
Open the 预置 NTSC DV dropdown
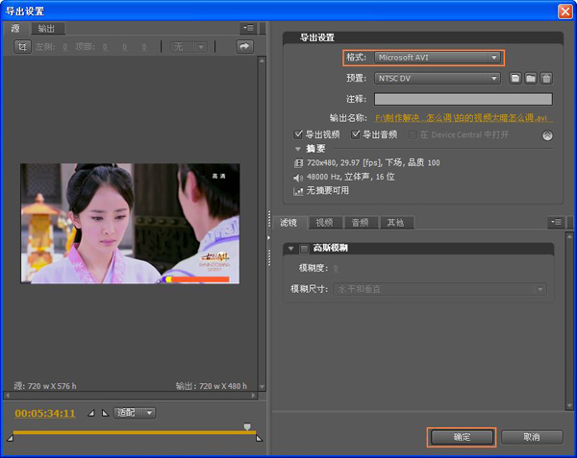click(438, 78)
